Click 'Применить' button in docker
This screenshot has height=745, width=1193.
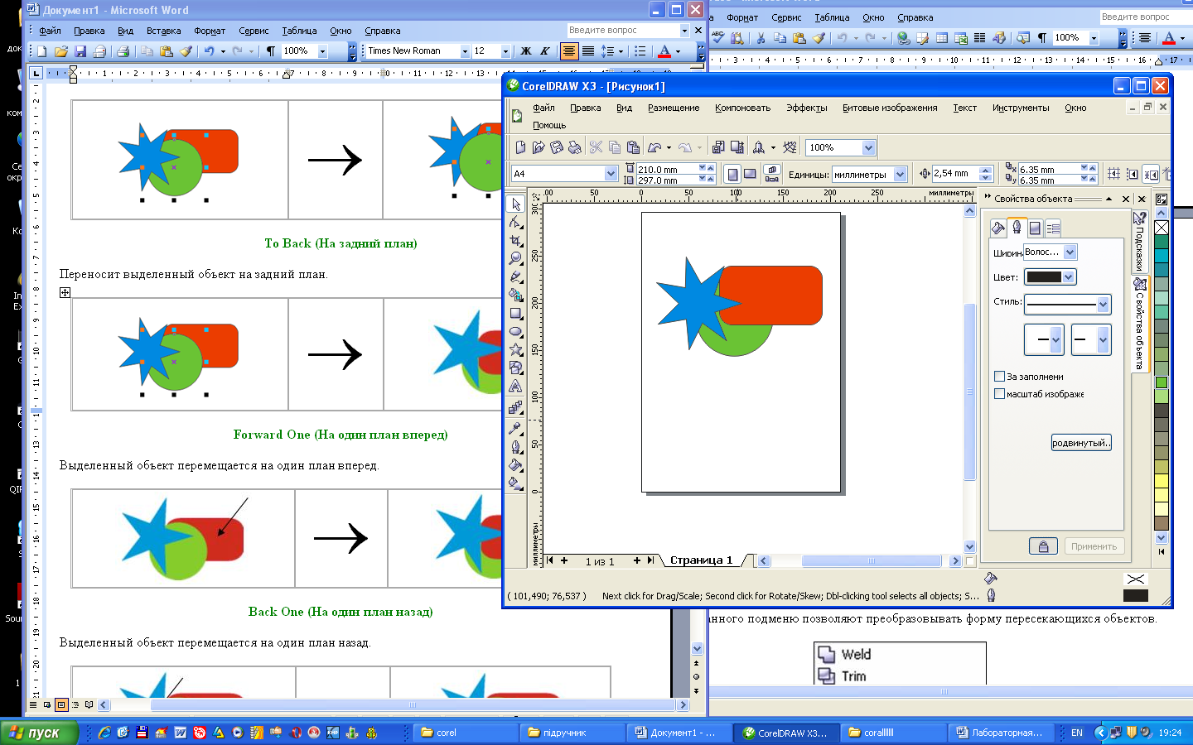pos(1094,546)
